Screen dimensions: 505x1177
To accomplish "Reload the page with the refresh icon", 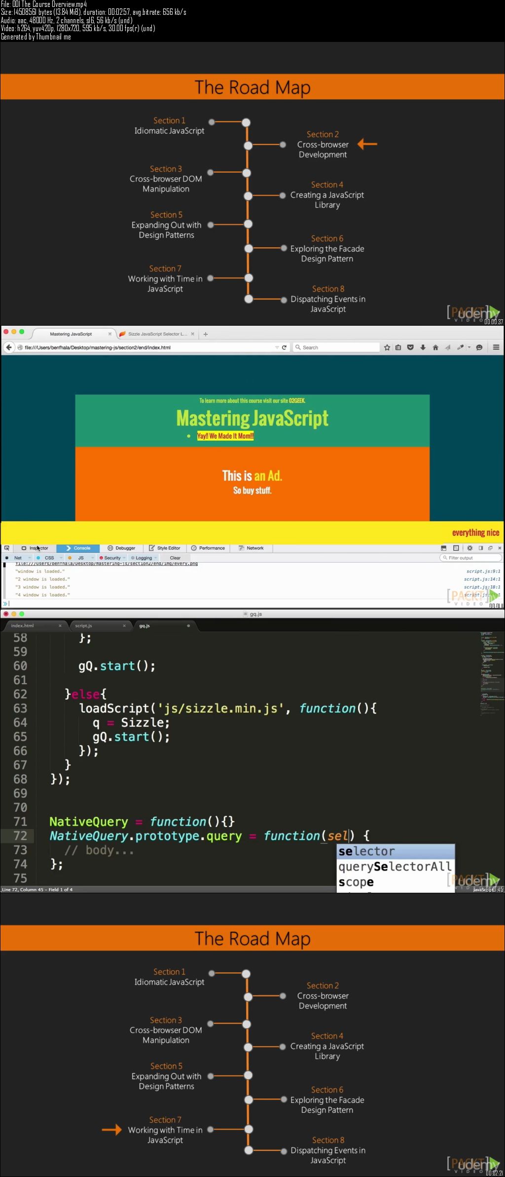I will click(x=284, y=347).
